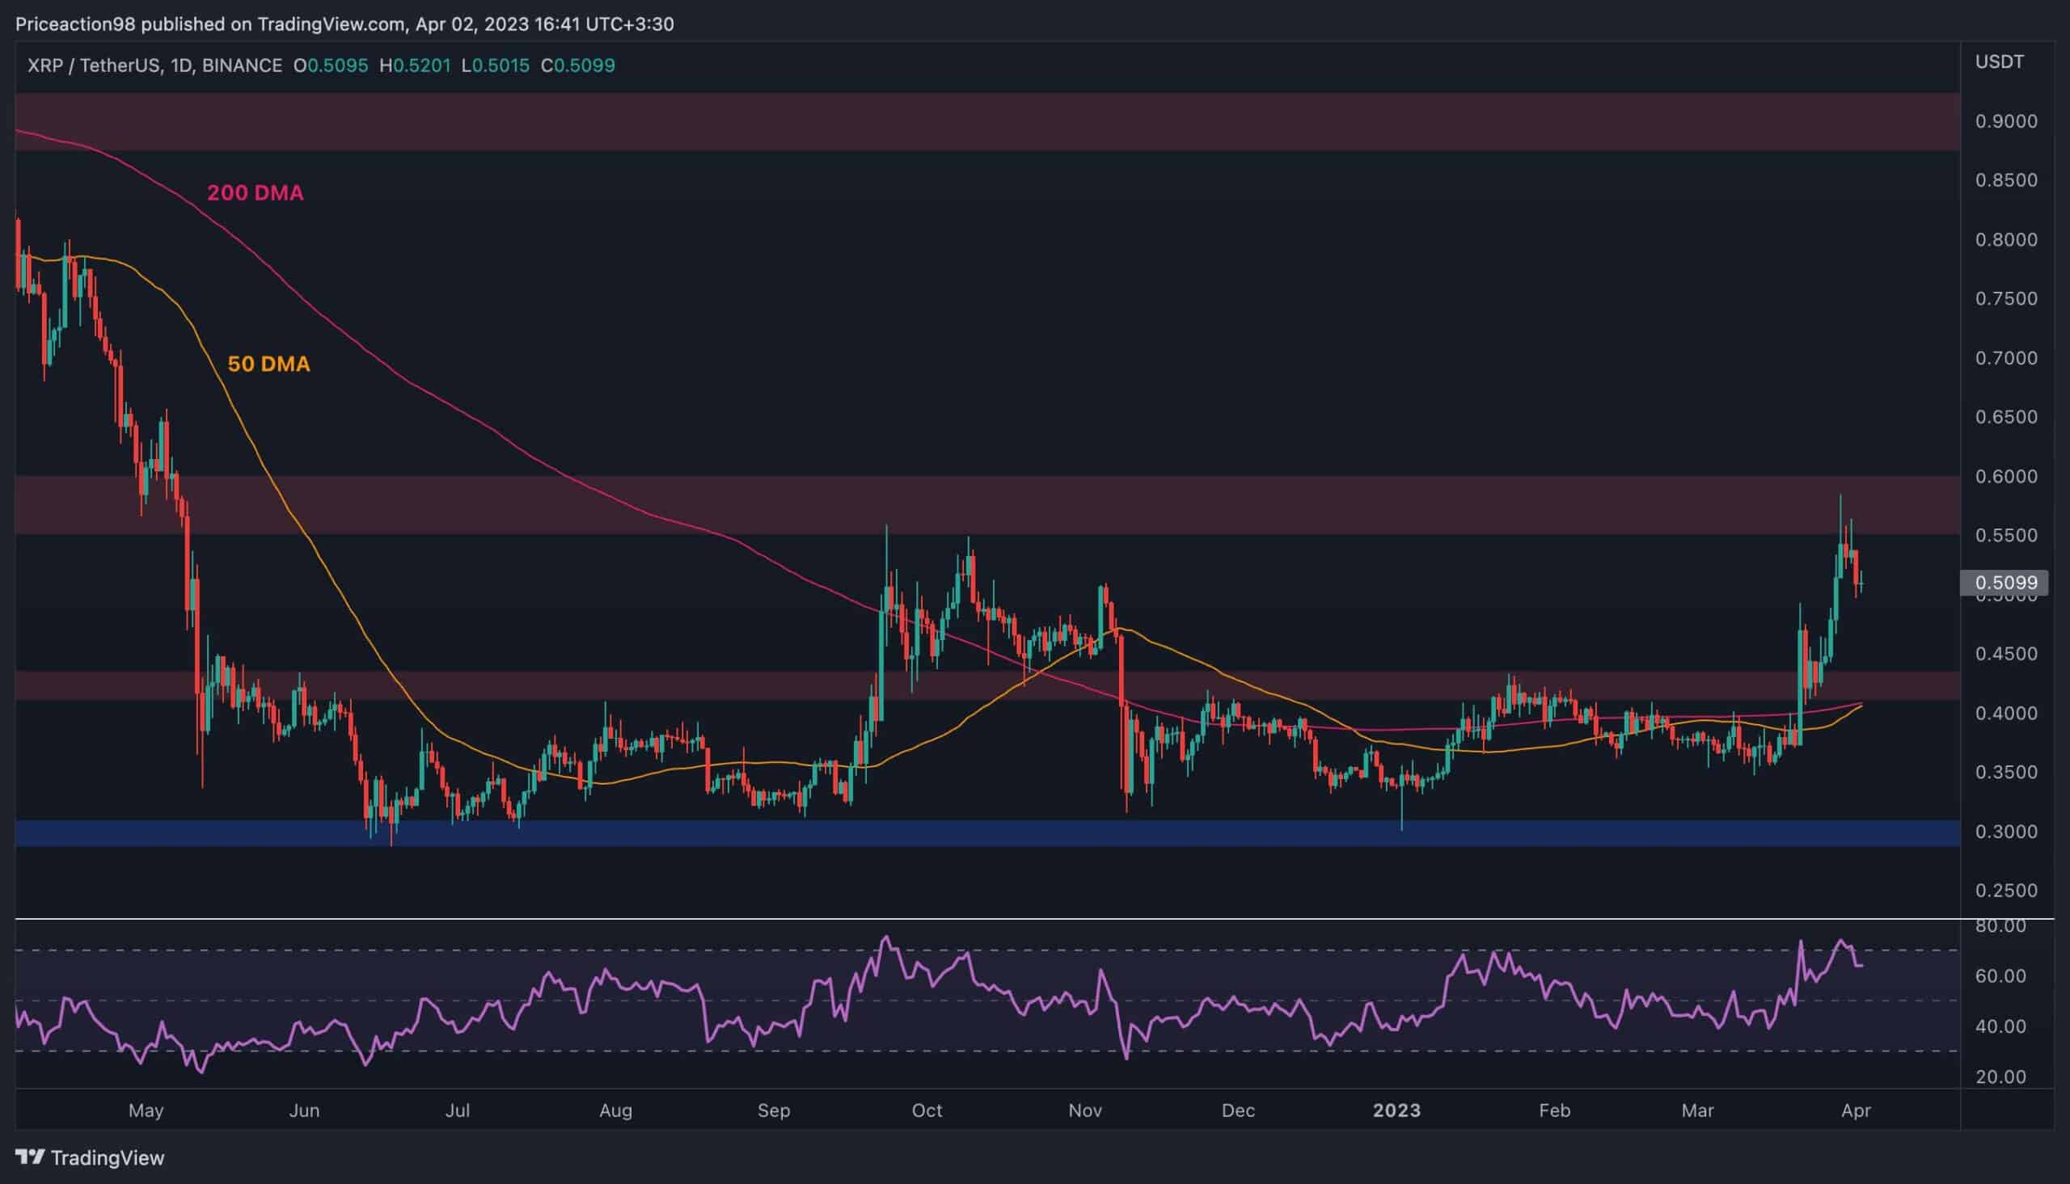Select the BINANCE exchange label
The height and width of the screenshot is (1184, 2070).
click(243, 66)
